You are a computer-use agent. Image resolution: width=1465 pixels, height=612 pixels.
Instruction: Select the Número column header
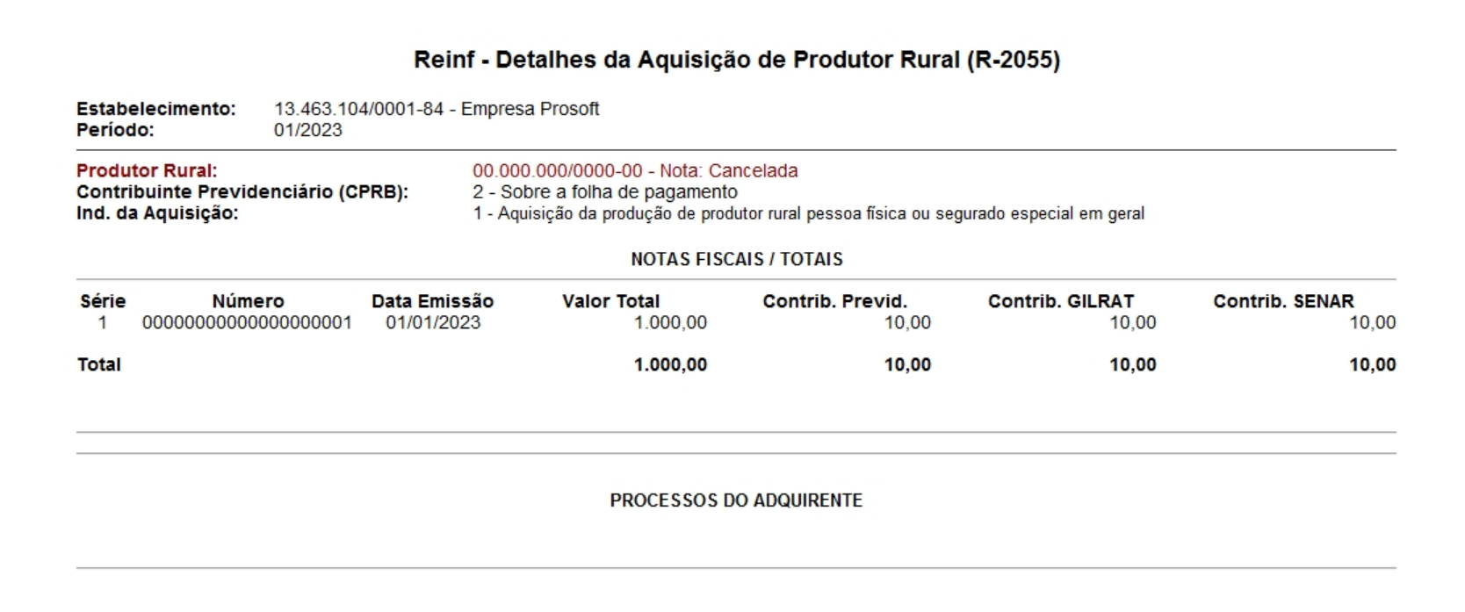[248, 301]
